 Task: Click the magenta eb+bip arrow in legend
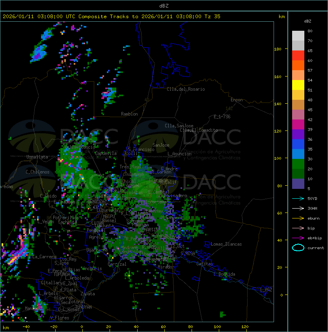[x=298, y=238]
